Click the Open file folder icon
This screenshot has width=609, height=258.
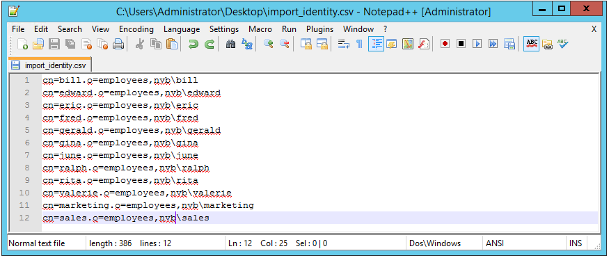pyautogui.click(x=38, y=44)
